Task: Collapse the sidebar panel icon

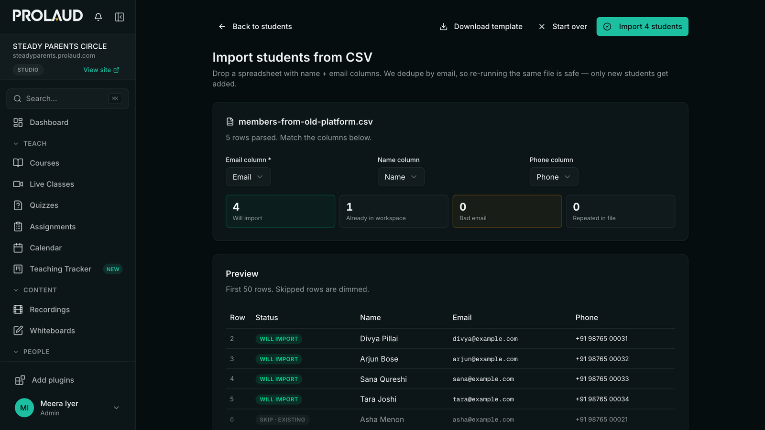Action: point(120,17)
